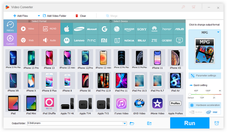Choose the iPad Pro 12.9 preset
This screenshot has width=227, height=132.
[x=103, y=82]
